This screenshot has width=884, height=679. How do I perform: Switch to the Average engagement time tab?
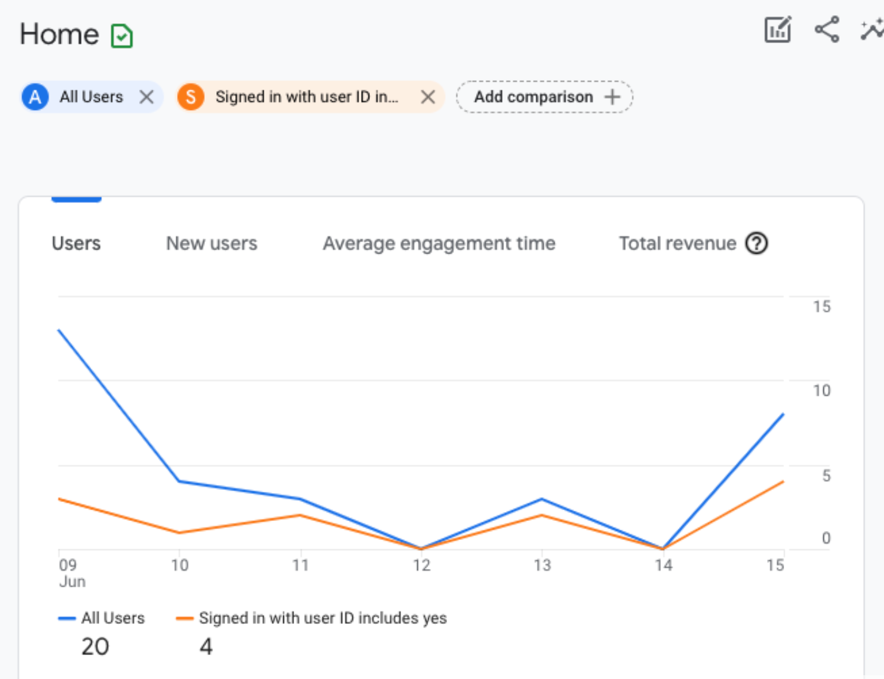click(x=439, y=243)
